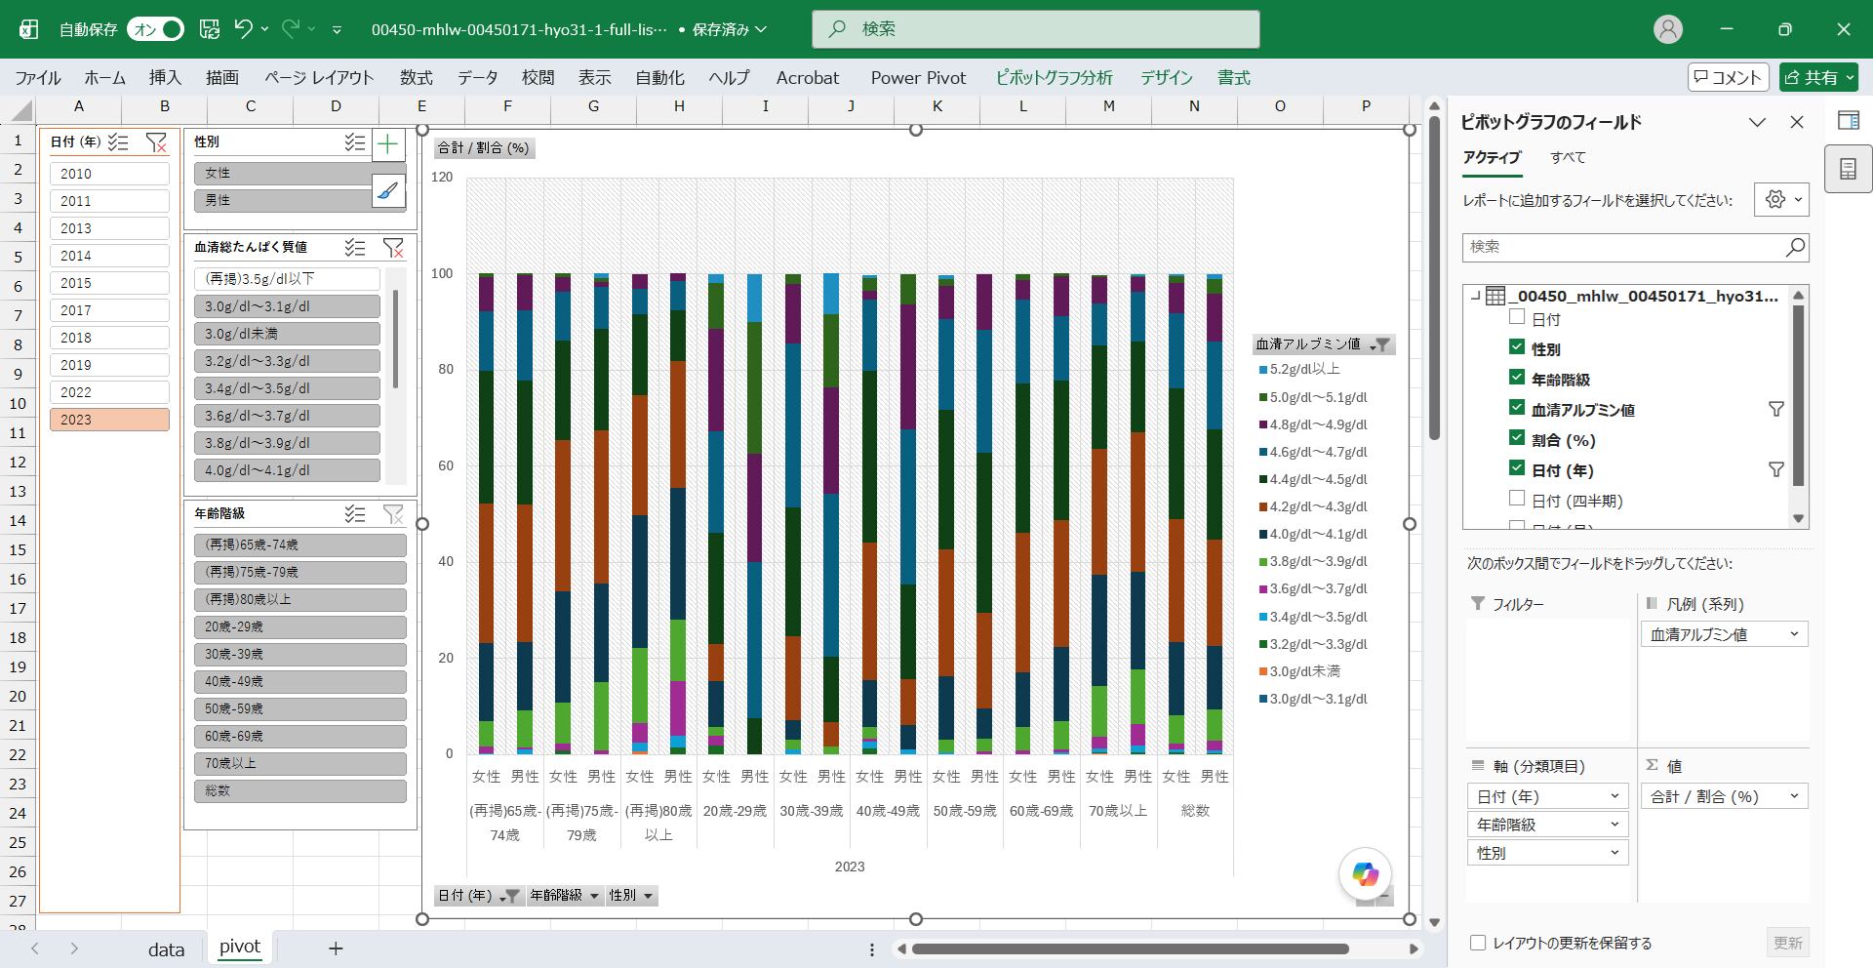The image size is (1873, 968).
Task: Toggle multi-select on 年齢階級 slicer
Action: point(355,514)
